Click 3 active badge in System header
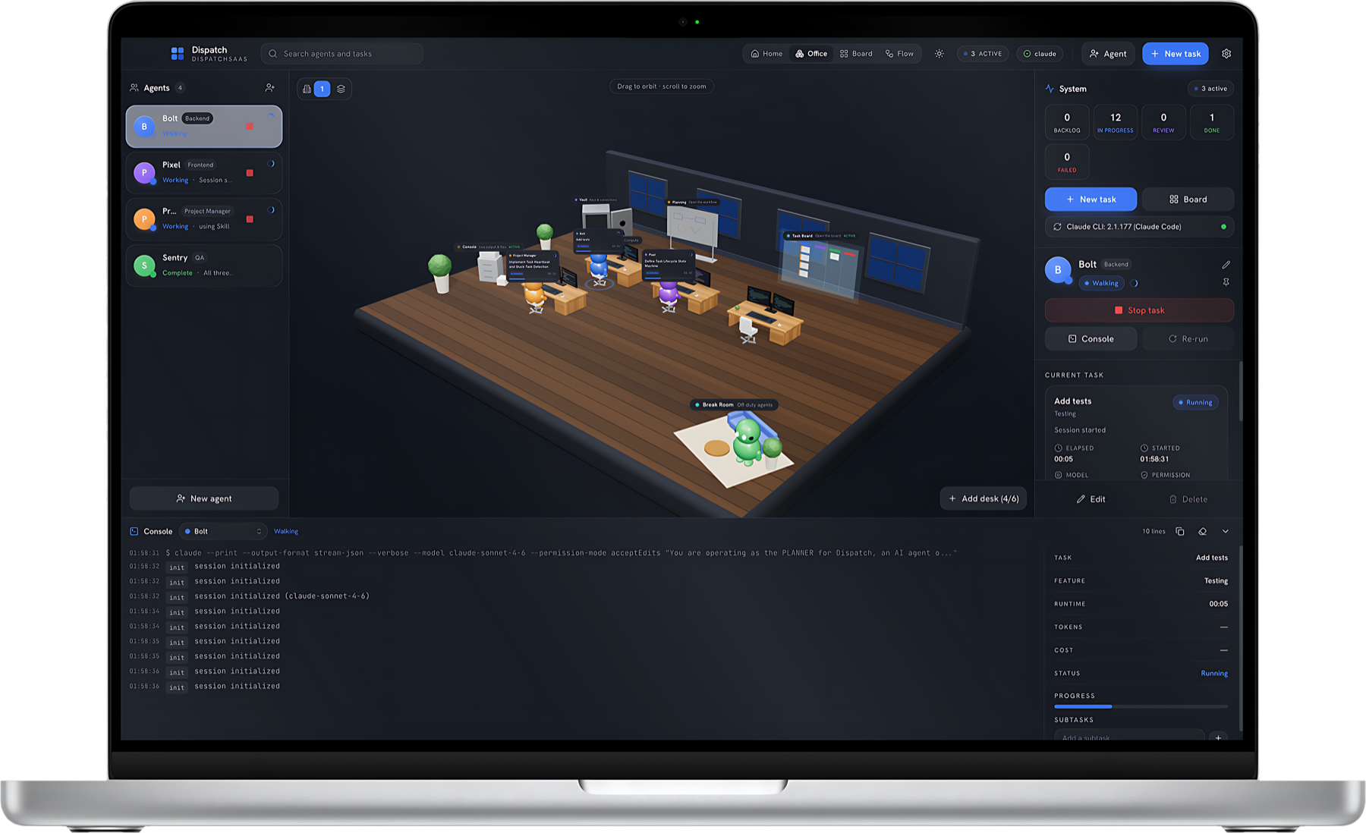Screen dimensions: 1366x833 click(1211, 89)
